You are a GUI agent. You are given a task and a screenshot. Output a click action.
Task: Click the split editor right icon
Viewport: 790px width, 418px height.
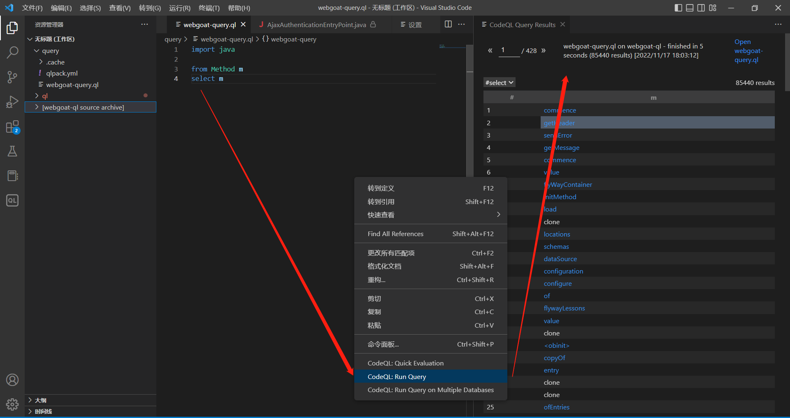click(x=448, y=24)
